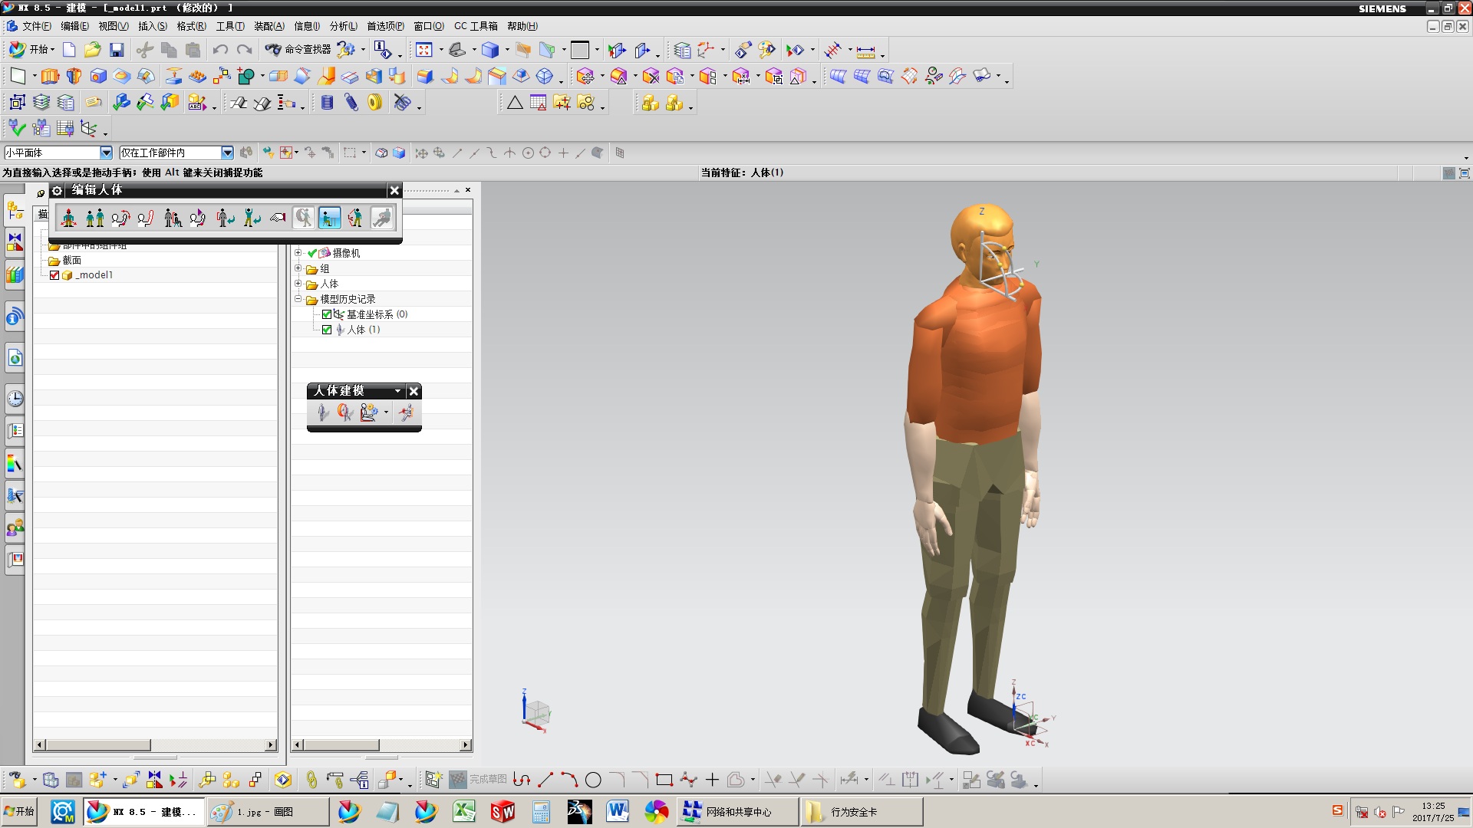
Task: Click the Save floppy disk icon
Action: pyautogui.click(x=117, y=50)
